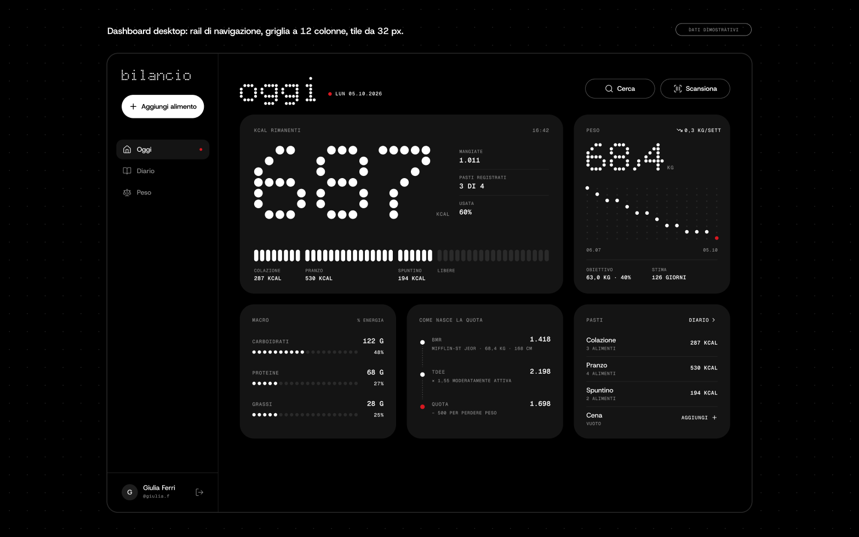The height and width of the screenshot is (537, 859).
Task: Click the DATI DIMOSTRATIVI badge
Action: coord(713,30)
